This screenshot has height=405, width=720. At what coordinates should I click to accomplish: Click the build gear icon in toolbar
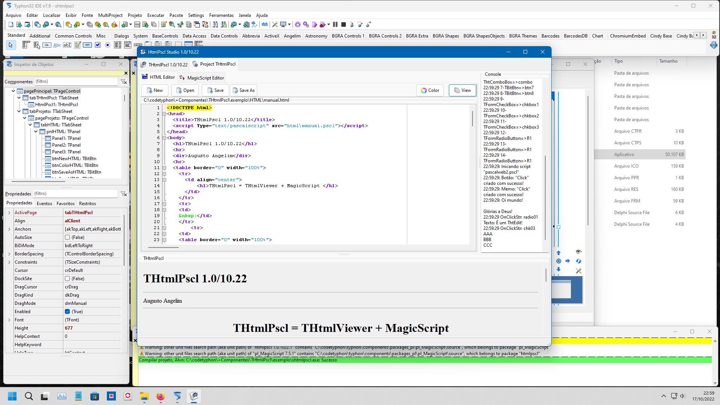tap(298, 25)
